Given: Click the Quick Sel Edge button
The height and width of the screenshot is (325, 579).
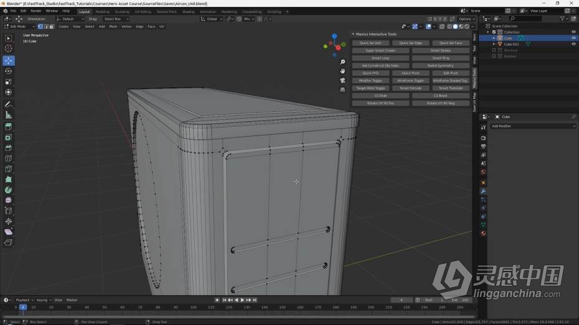Looking at the screenshot, I should [x=411, y=43].
